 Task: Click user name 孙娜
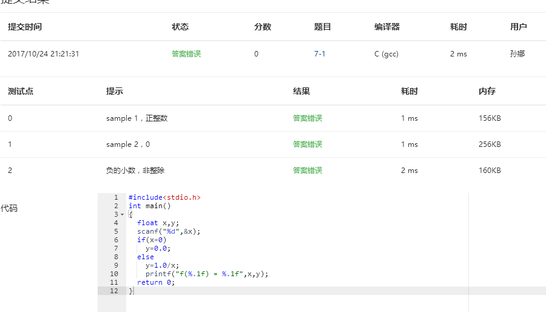pos(517,54)
